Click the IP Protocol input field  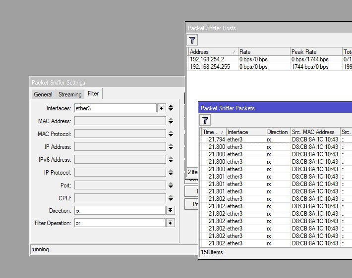click(x=120, y=172)
